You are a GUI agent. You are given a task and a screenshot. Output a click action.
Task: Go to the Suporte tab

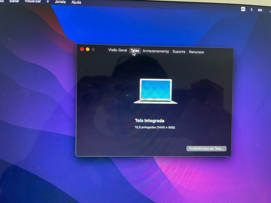(179, 51)
